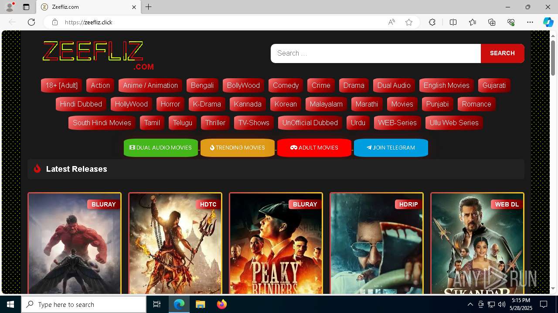
Task: Open Ullu Web Series category
Action: (x=454, y=123)
